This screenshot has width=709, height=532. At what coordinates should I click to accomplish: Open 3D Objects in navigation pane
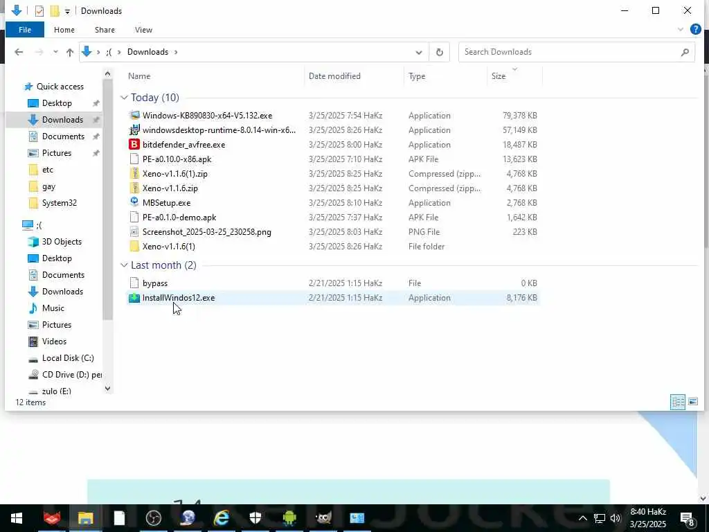[x=62, y=242]
